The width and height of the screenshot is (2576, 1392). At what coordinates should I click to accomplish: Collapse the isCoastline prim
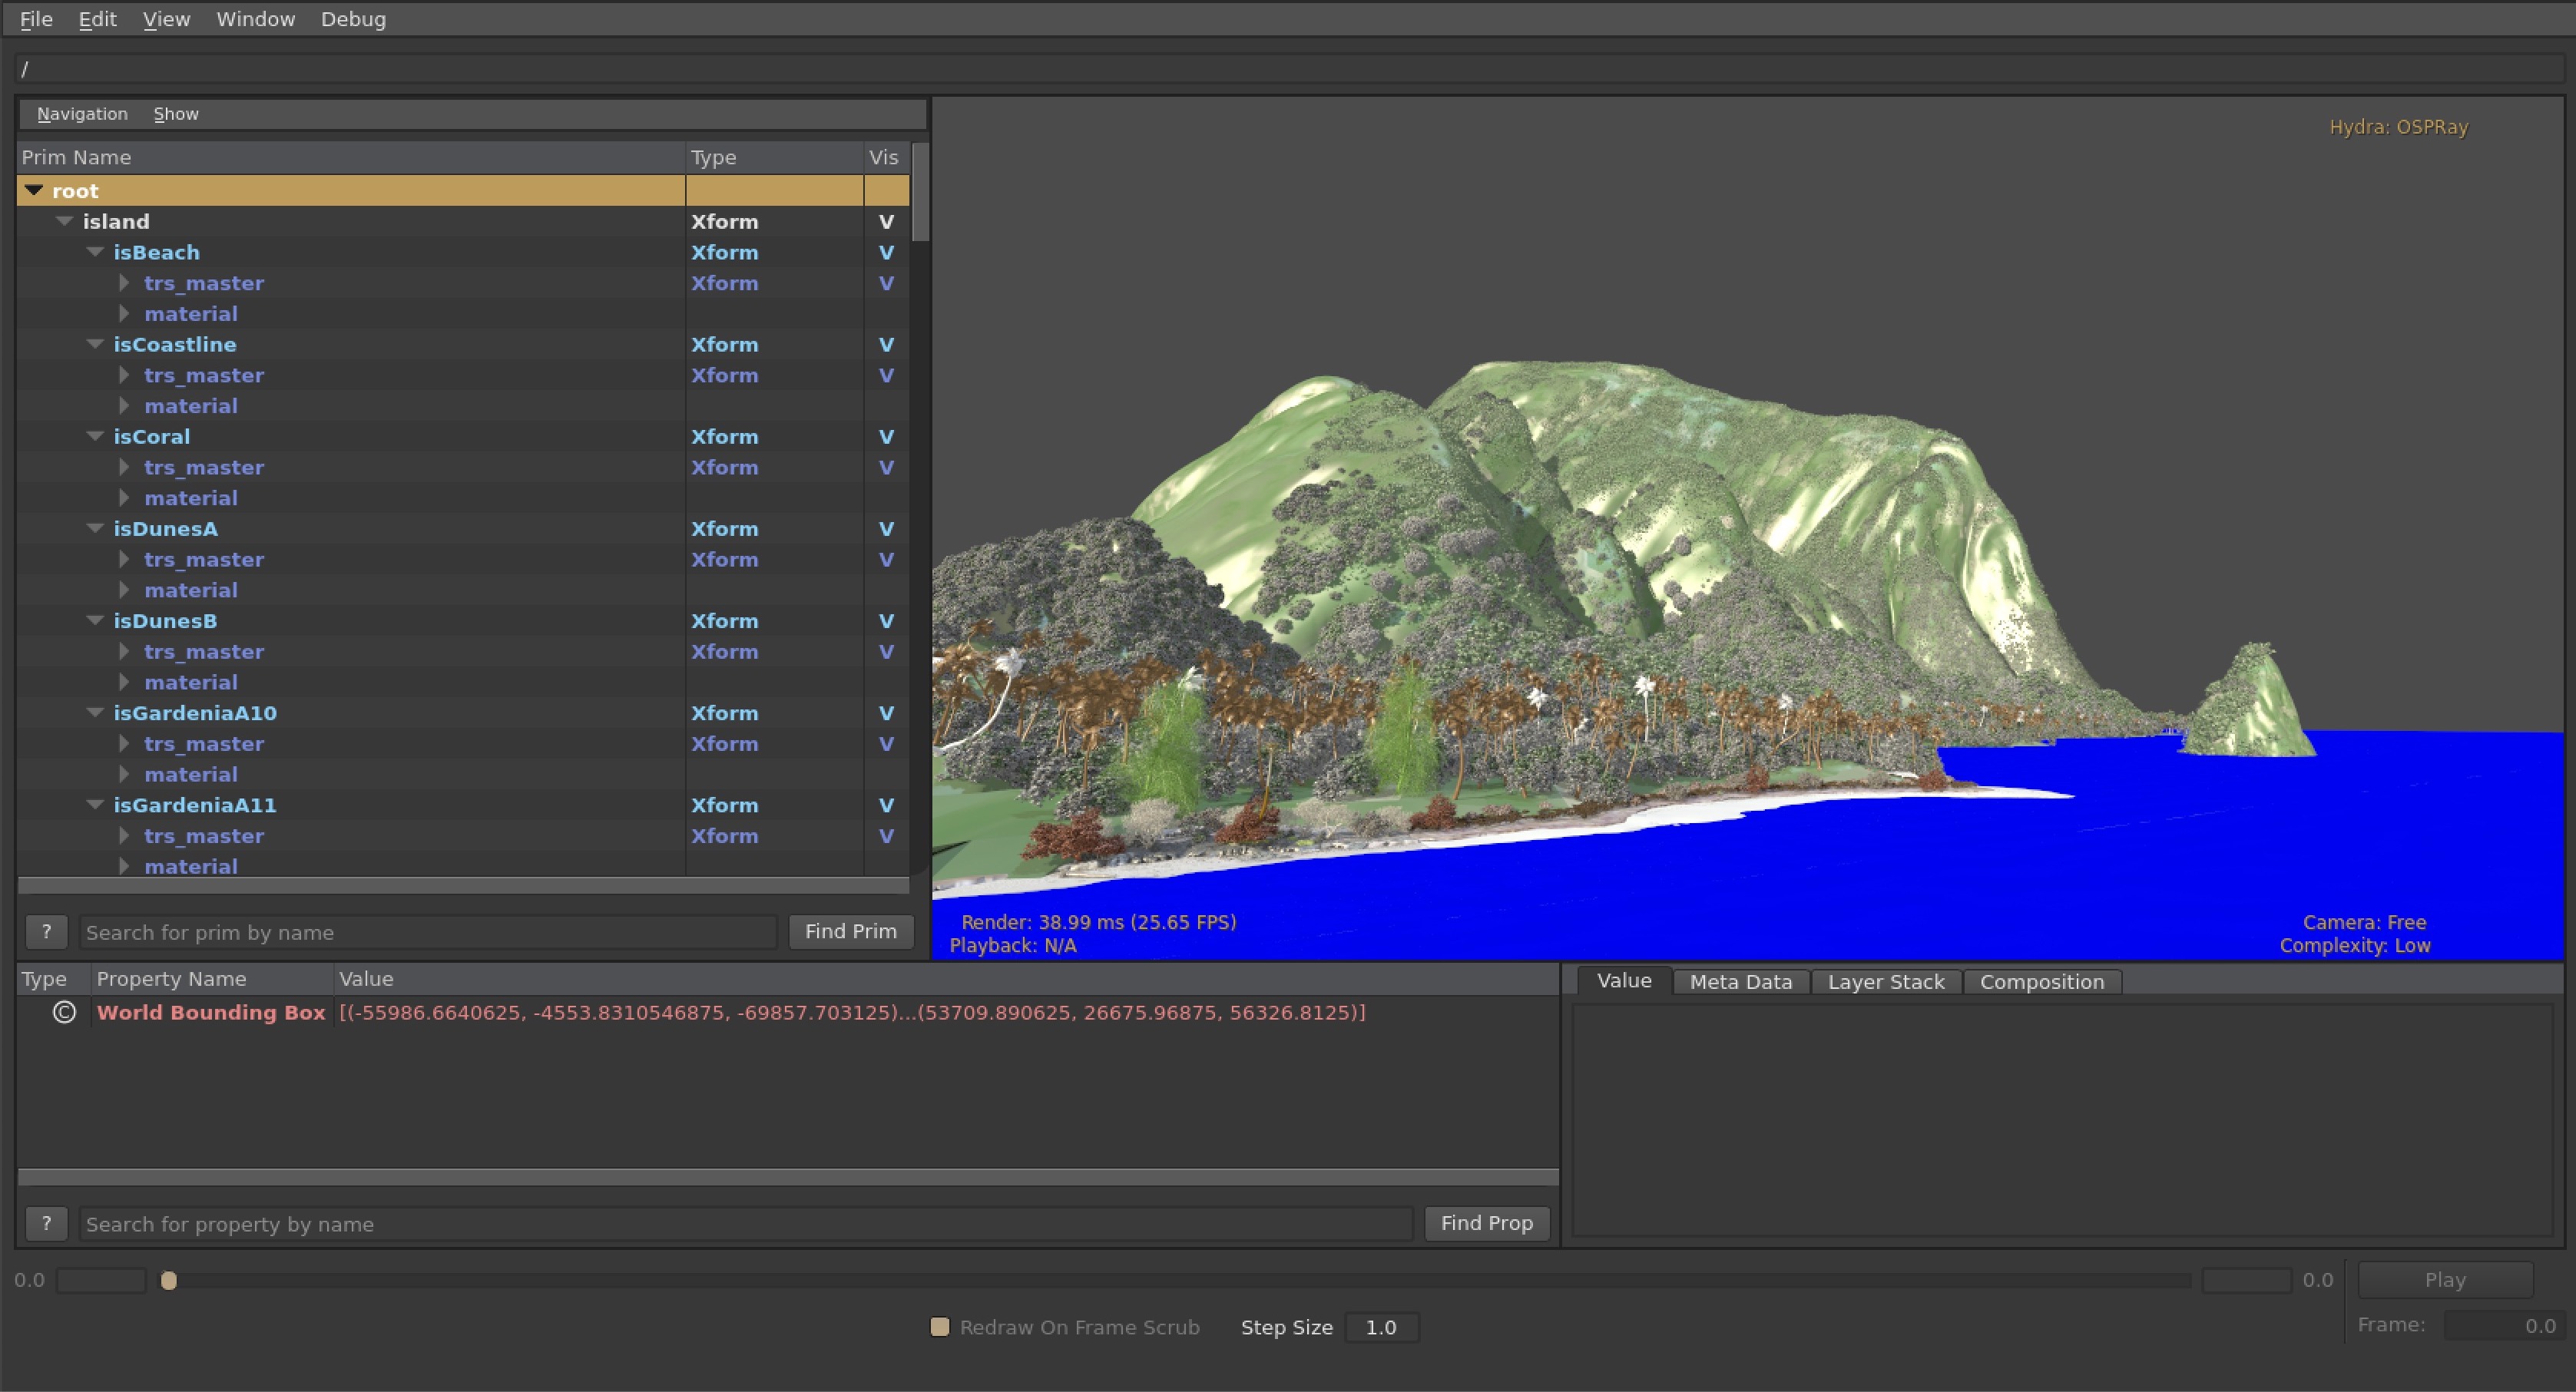(x=96, y=344)
